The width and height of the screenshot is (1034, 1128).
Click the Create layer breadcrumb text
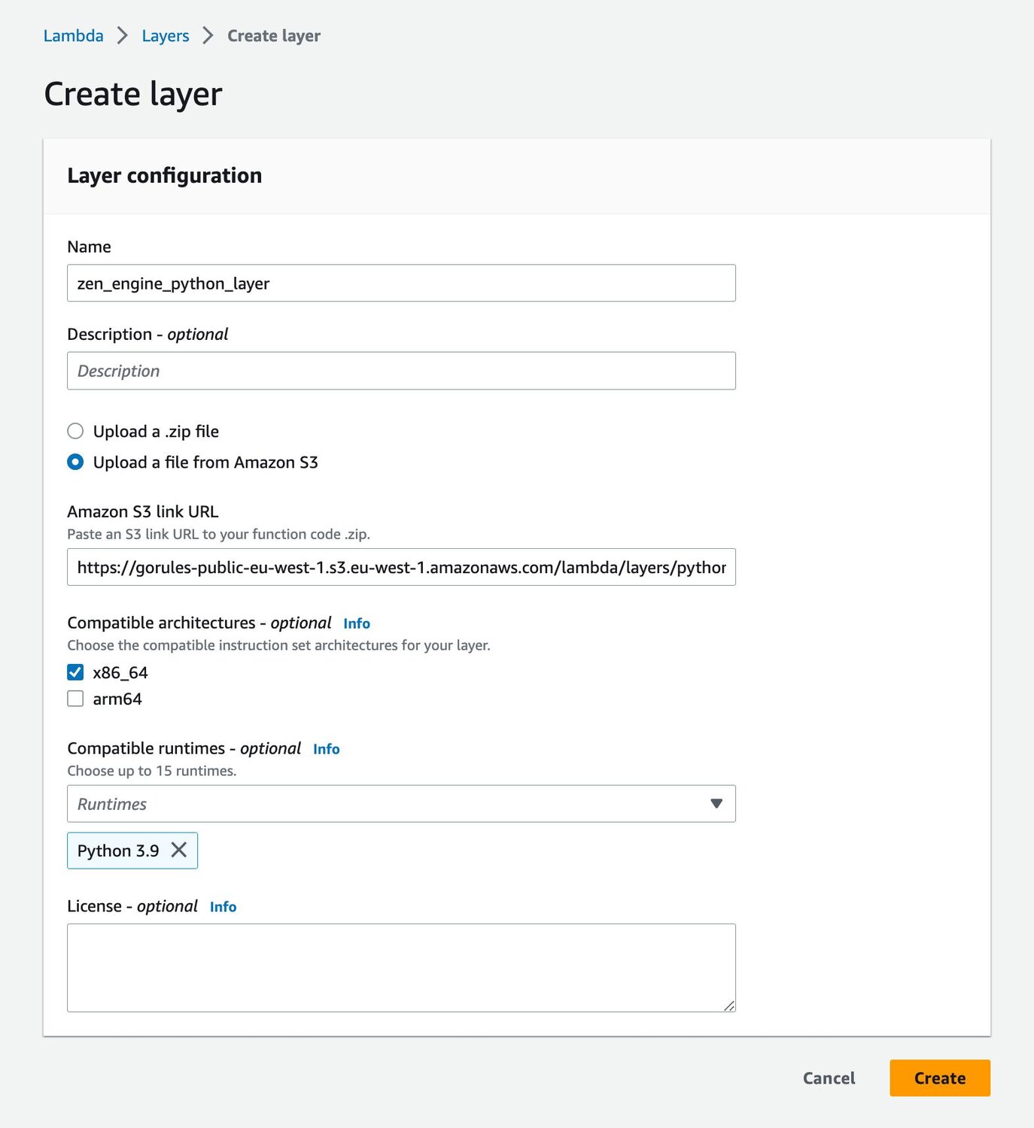pyautogui.click(x=273, y=35)
